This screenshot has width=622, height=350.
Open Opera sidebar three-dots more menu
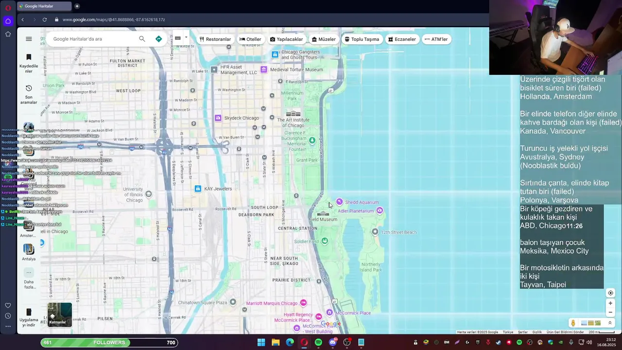[8, 326]
